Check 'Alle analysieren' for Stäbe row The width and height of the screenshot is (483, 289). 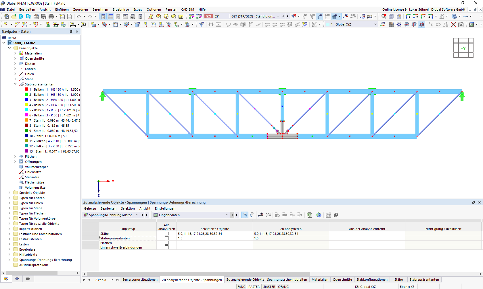pyautogui.click(x=166, y=234)
